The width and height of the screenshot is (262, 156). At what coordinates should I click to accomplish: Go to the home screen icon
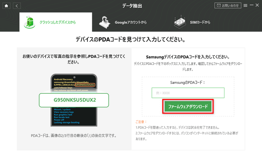(x=6, y=6)
